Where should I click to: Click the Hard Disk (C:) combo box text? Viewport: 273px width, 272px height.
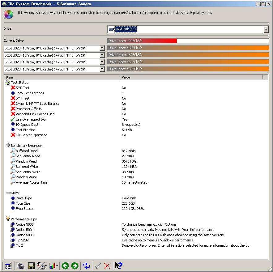click(x=125, y=29)
